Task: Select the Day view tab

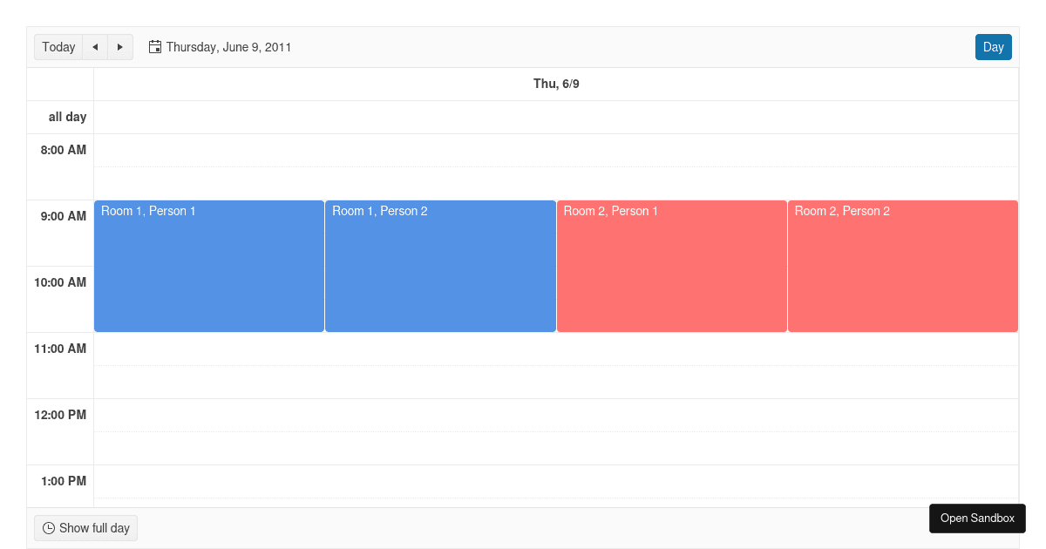Action: [993, 47]
